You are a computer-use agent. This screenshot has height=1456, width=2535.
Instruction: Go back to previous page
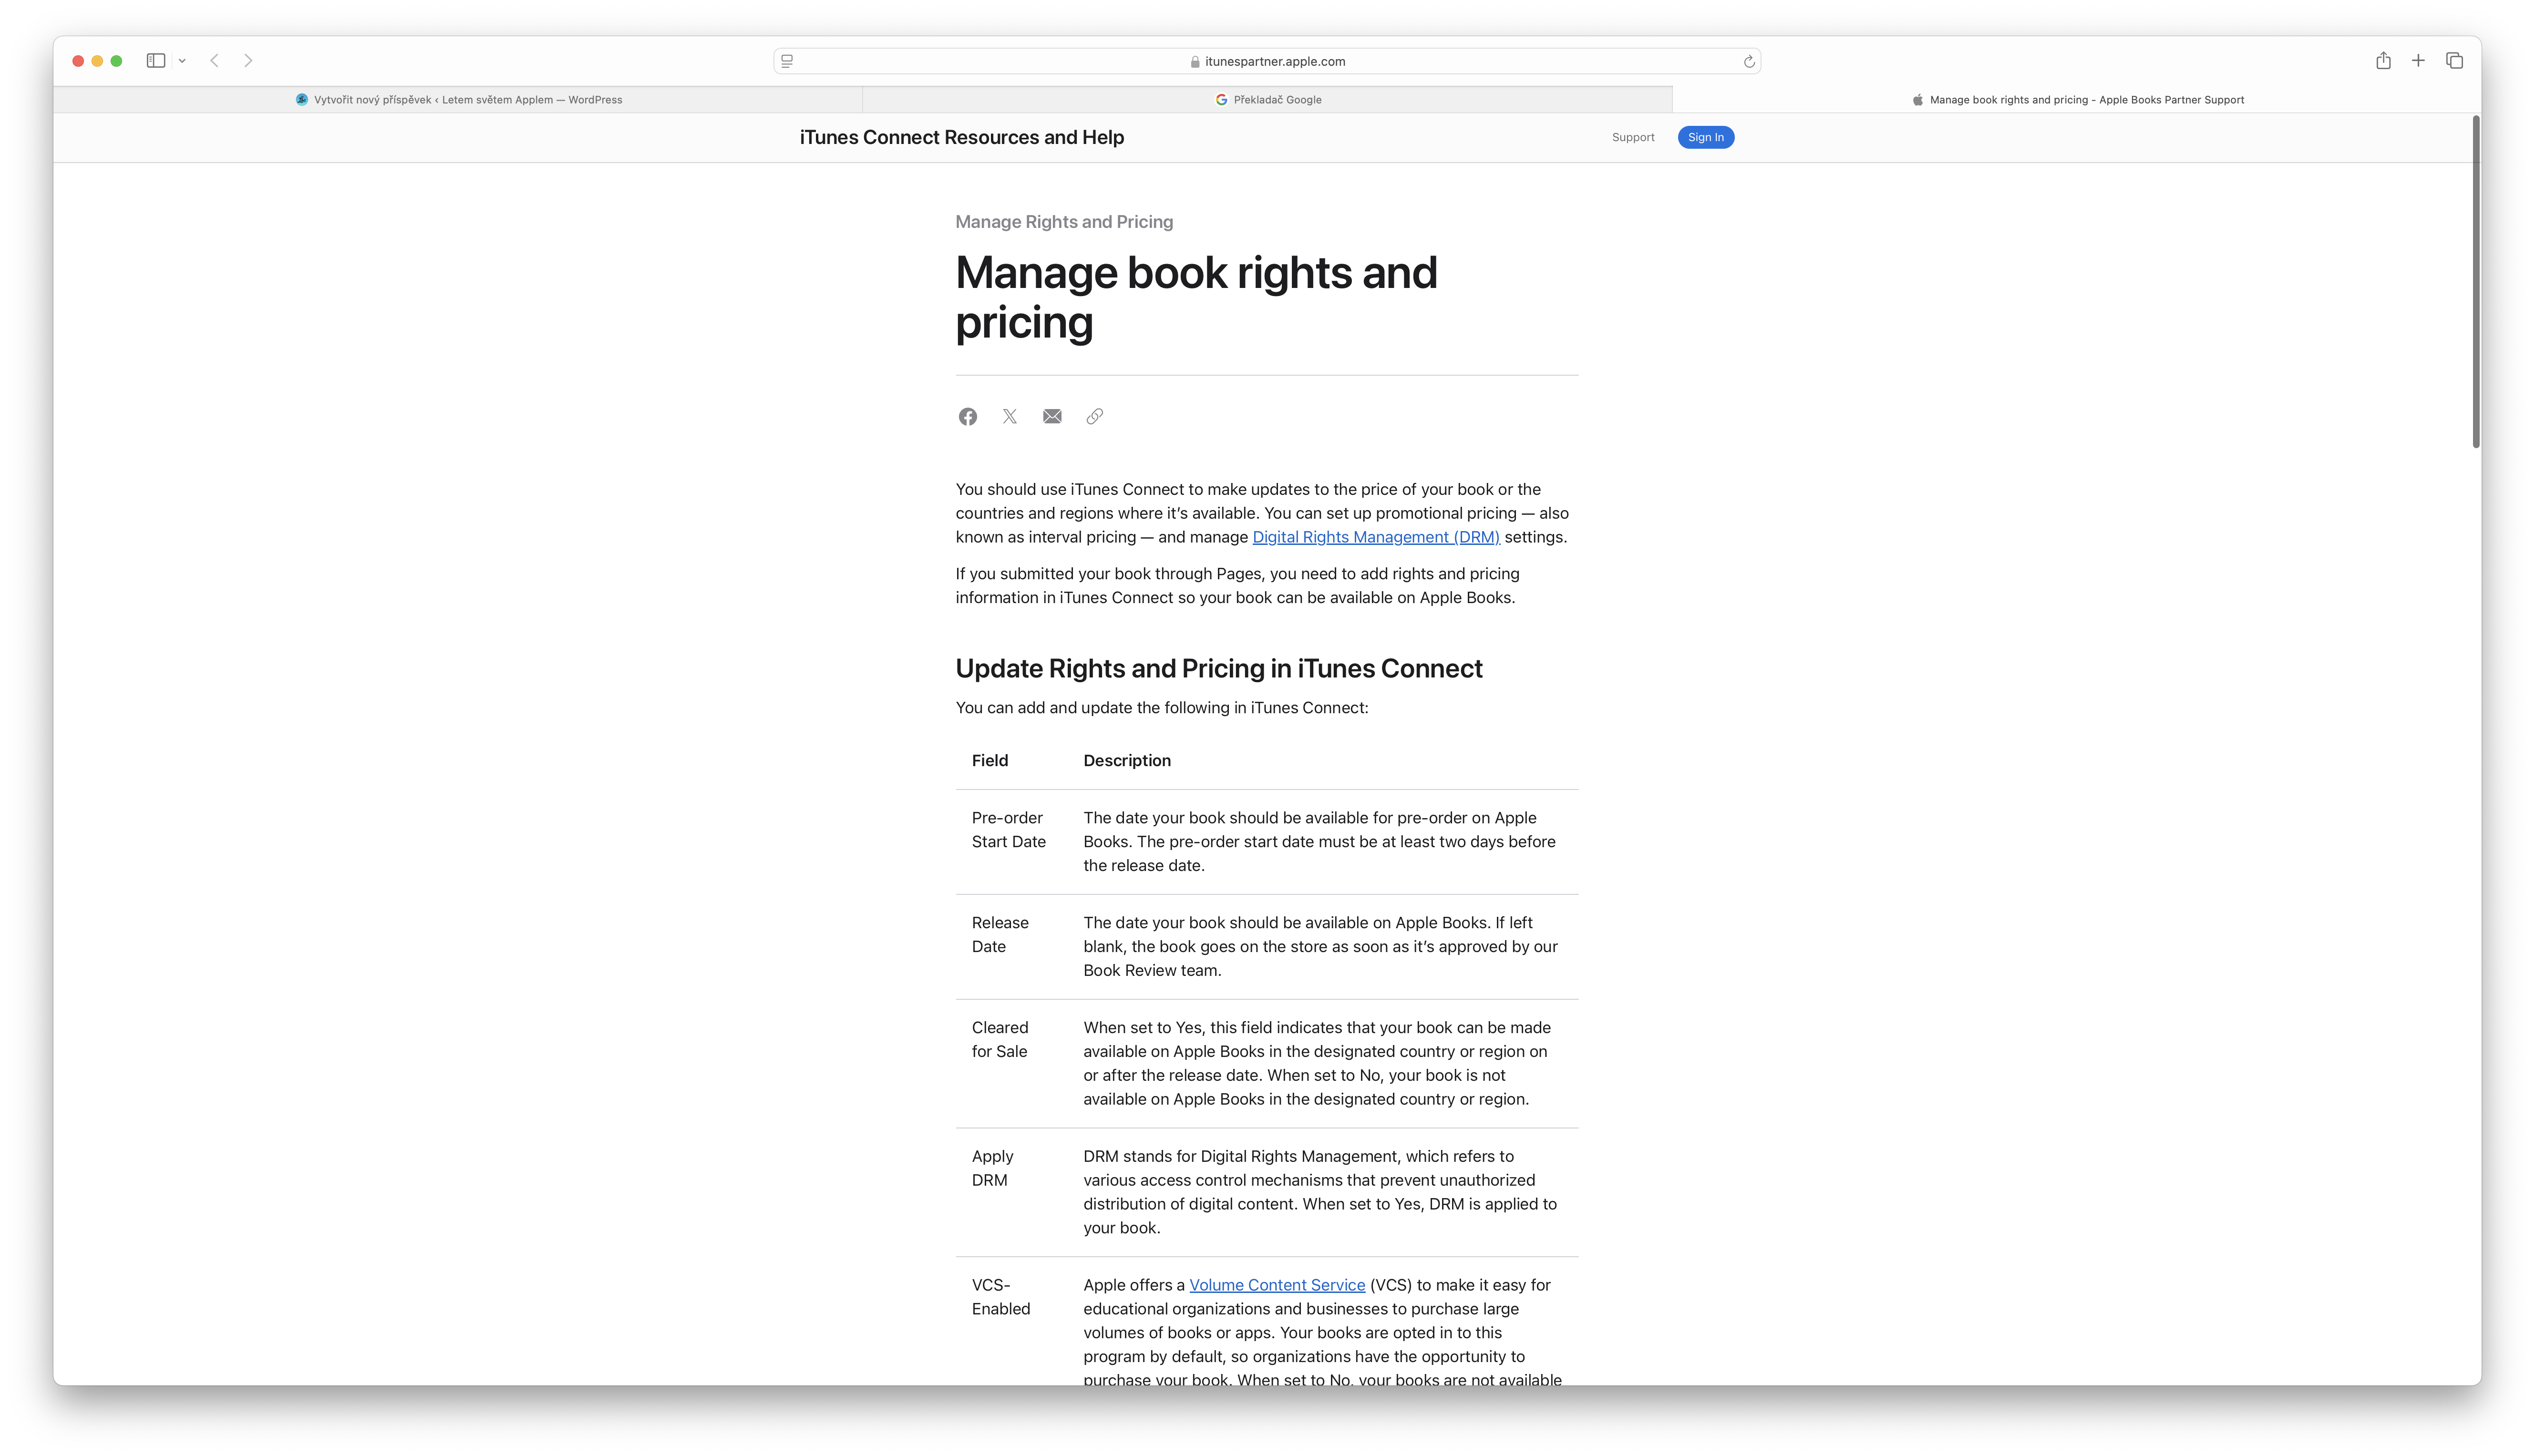pyautogui.click(x=214, y=61)
